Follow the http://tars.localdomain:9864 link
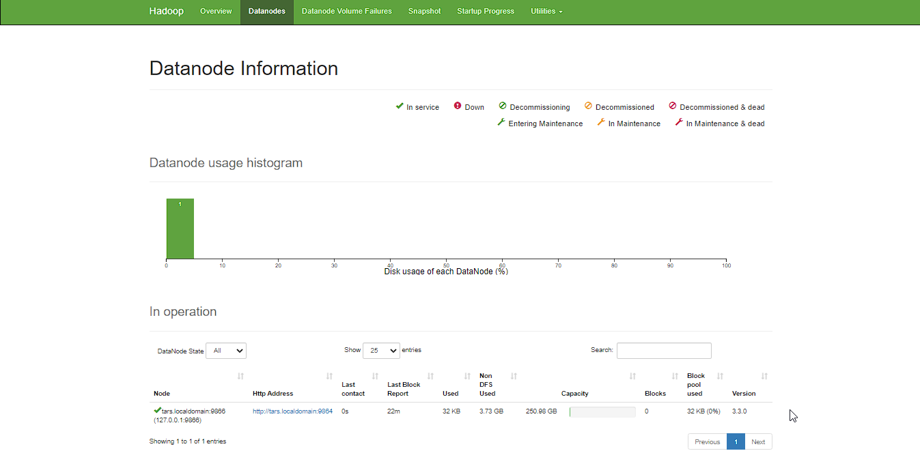The image size is (920, 451). 292,411
